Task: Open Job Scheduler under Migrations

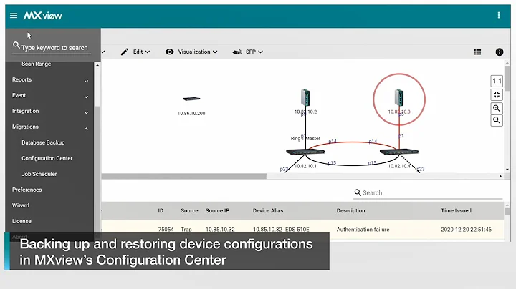Action: click(39, 174)
